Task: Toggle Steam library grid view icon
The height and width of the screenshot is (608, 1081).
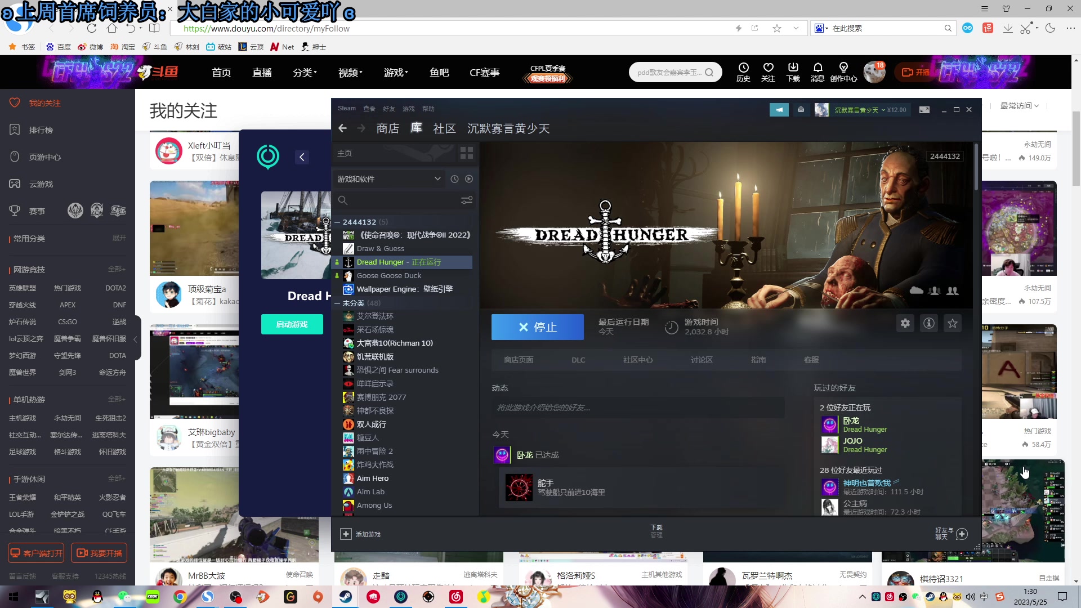Action: coord(467,153)
